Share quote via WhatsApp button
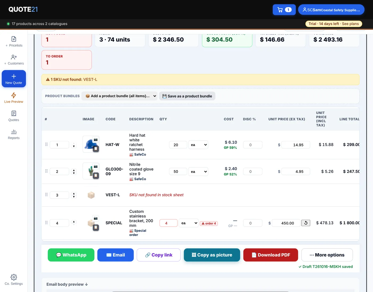This screenshot has width=373, height=292. 71,255
